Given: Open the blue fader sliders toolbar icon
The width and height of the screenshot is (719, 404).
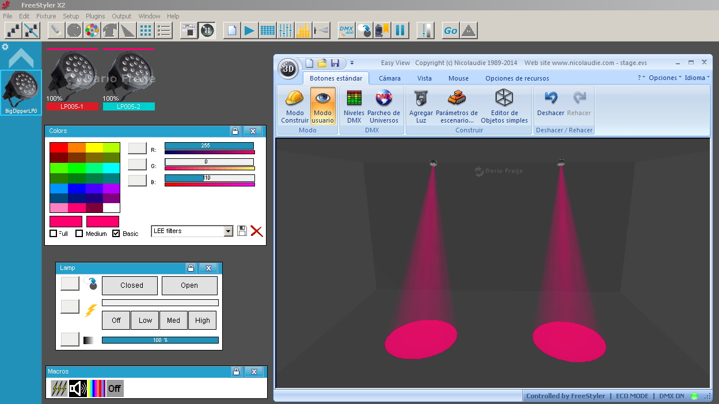Looking at the screenshot, I should tap(286, 30).
